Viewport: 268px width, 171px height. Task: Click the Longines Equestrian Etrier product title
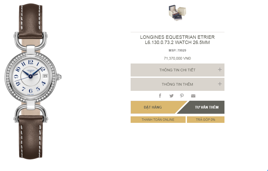point(177,40)
